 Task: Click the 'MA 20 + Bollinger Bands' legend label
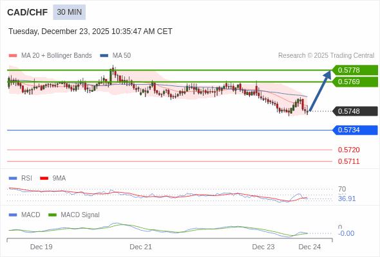click(57, 56)
